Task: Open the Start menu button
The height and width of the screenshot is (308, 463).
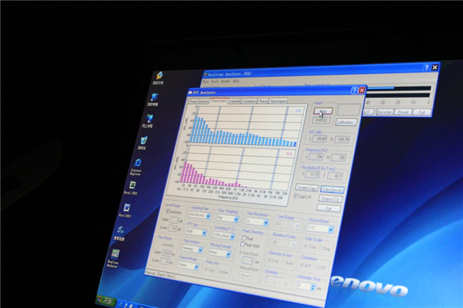Action: tap(106, 301)
